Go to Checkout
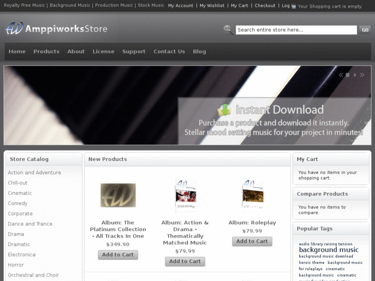Viewport: 375px width, 281px height. (265, 6)
